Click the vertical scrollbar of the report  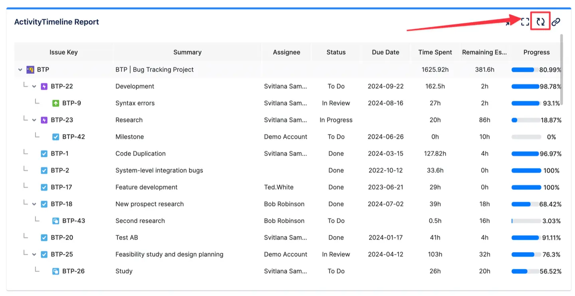(x=561, y=70)
